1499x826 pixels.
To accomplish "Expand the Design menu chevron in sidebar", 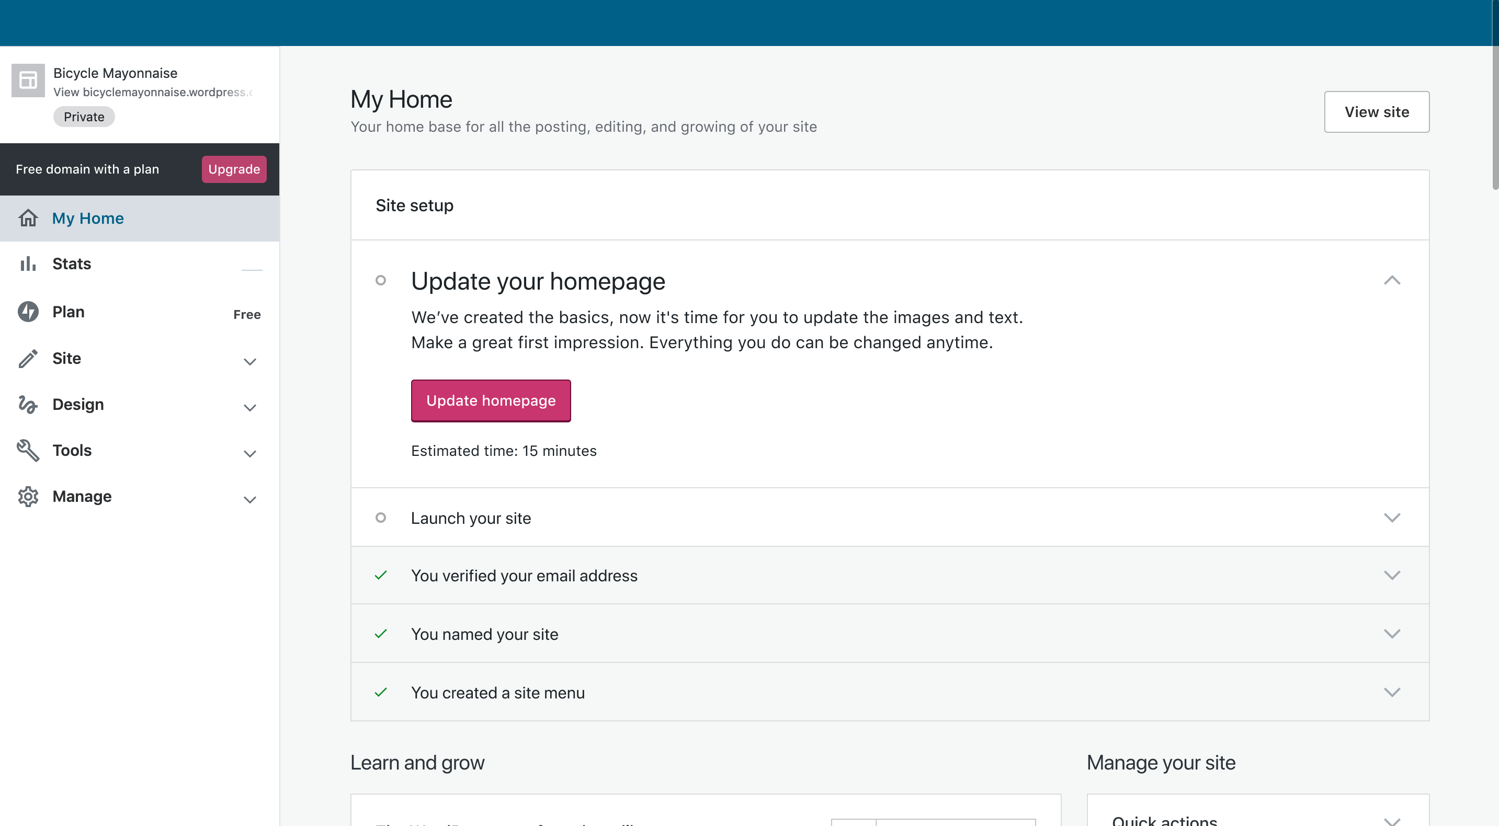I will [x=249, y=407].
